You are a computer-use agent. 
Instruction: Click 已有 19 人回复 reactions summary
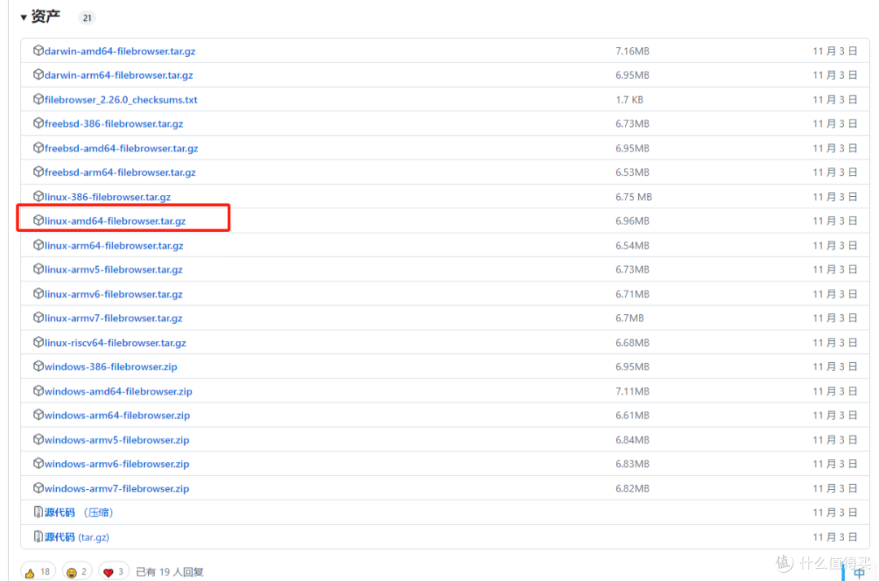(169, 572)
